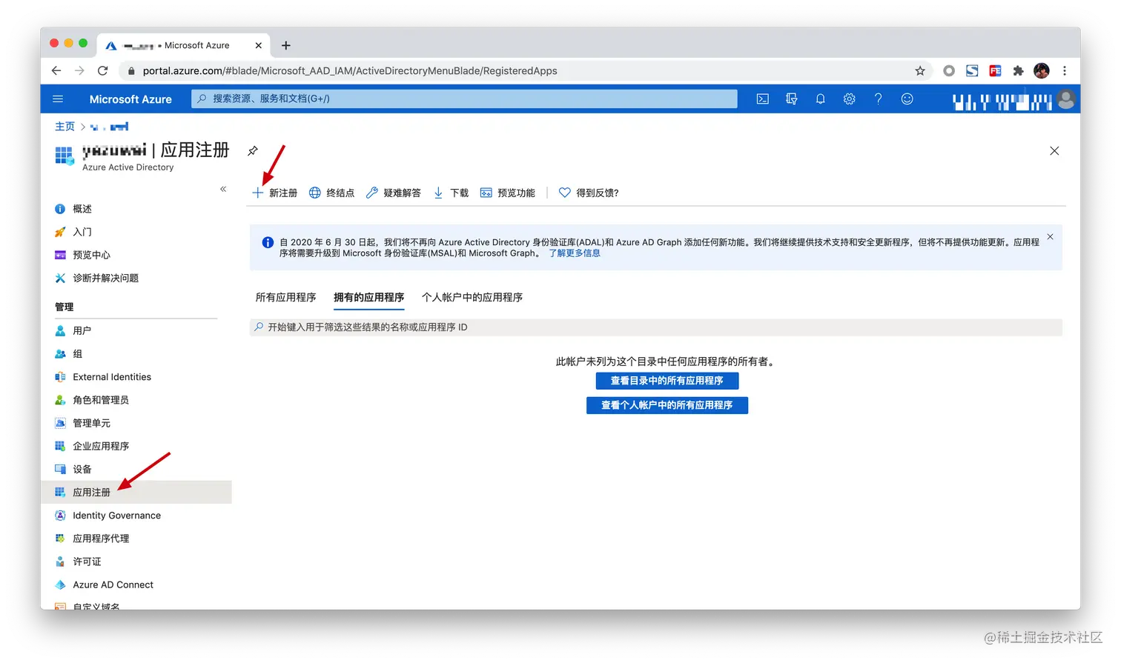
Task: Focus the Azure global search box
Action: 464,99
